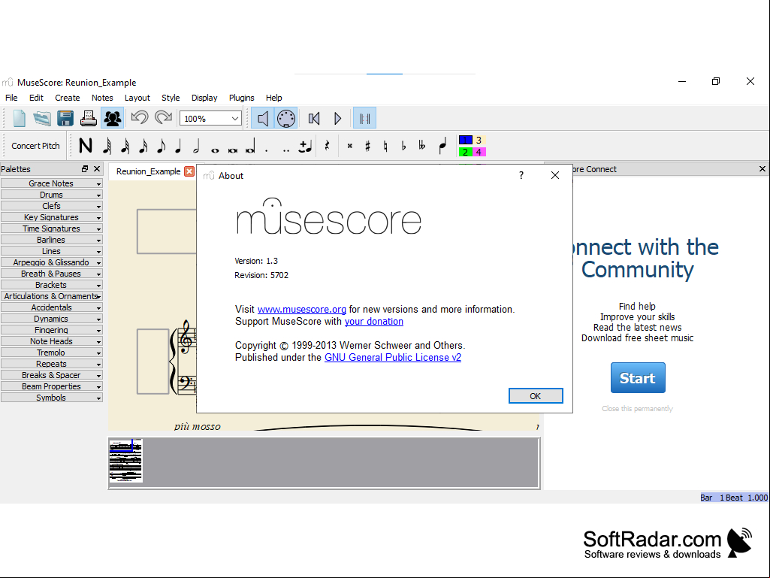This screenshot has width=770, height=578.
Task: Apply the sharp accidental
Action: point(368,146)
